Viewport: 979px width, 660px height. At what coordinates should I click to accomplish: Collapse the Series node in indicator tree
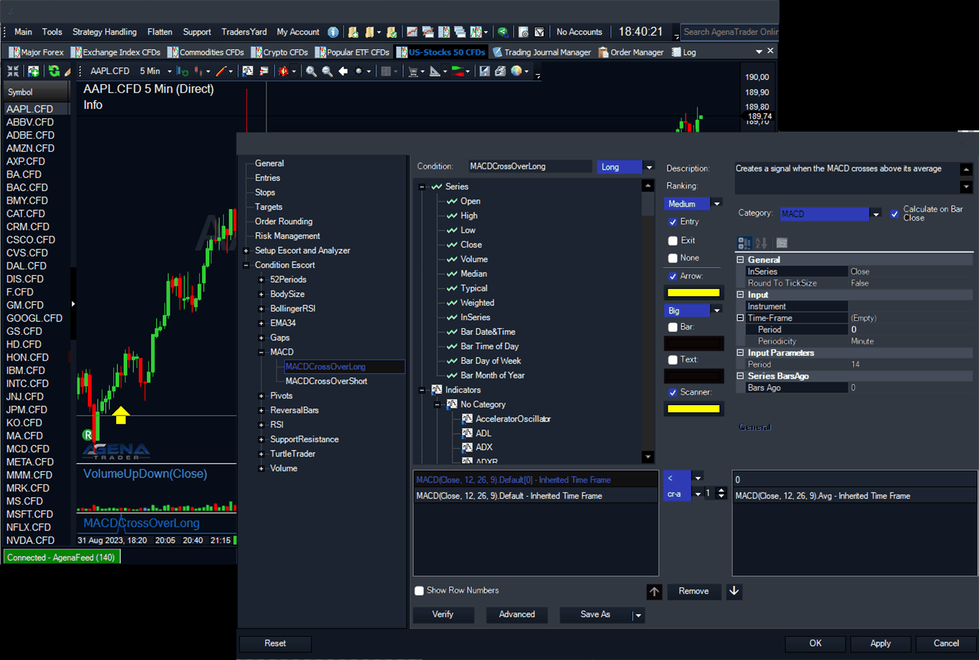[x=422, y=187]
